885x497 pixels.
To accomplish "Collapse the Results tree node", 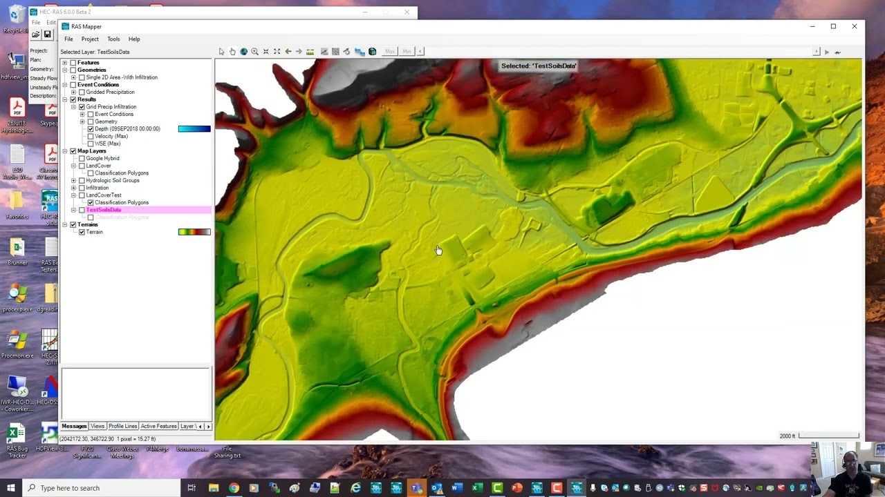I will 65,99.
